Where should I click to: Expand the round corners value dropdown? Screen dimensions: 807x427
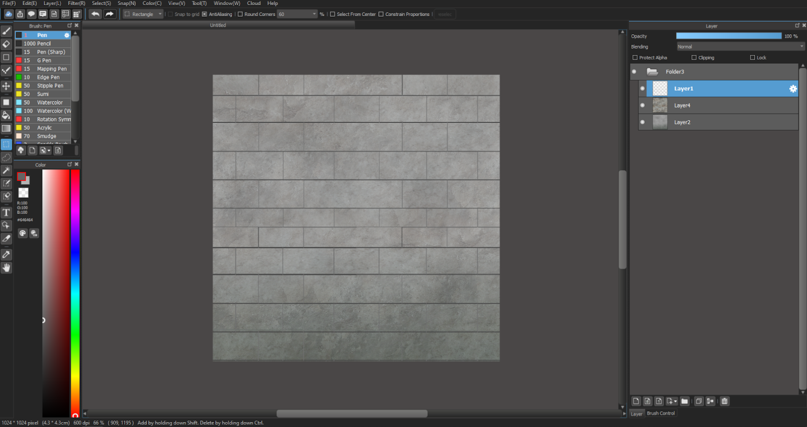[x=314, y=14]
